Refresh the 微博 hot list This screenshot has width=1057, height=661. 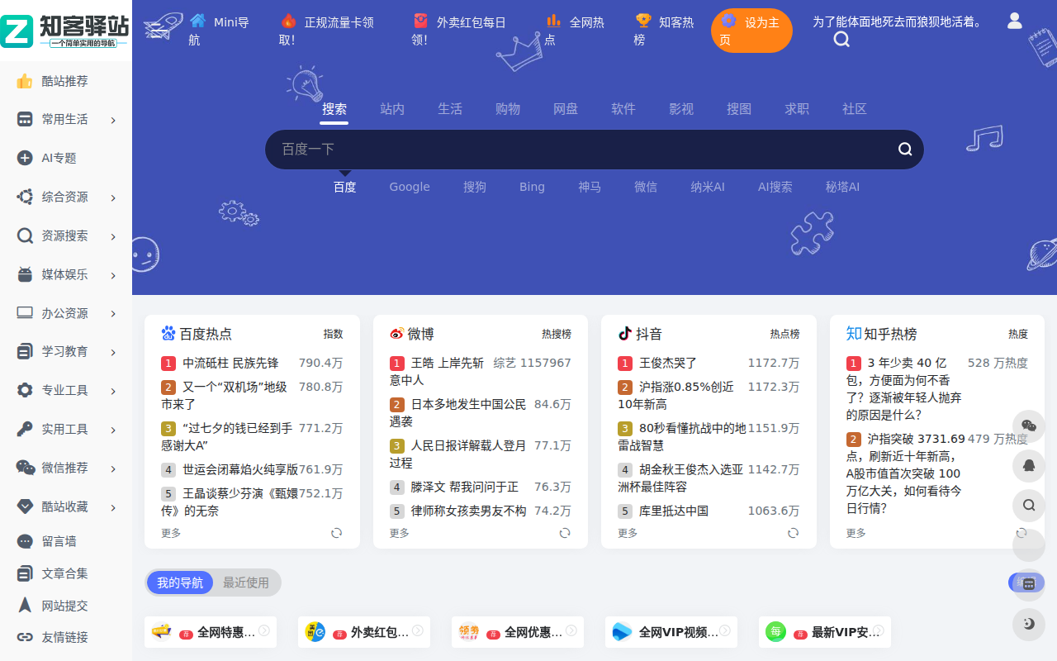point(565,533)
